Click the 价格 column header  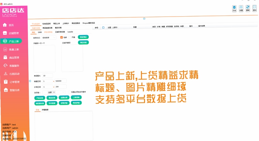pyautogui.click(x=159, y=27)
